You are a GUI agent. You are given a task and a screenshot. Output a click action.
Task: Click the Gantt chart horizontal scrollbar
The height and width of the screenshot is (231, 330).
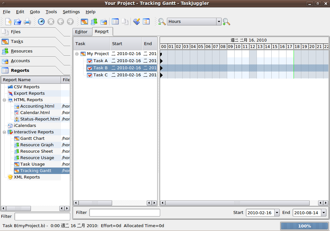237,203
